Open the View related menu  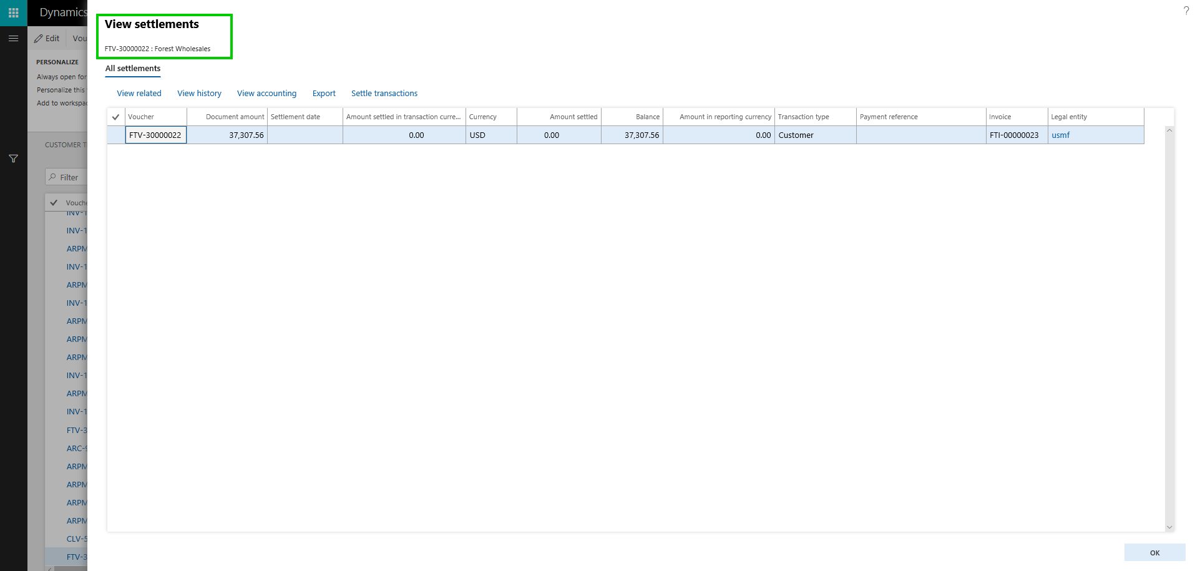(x=139, y=94)
